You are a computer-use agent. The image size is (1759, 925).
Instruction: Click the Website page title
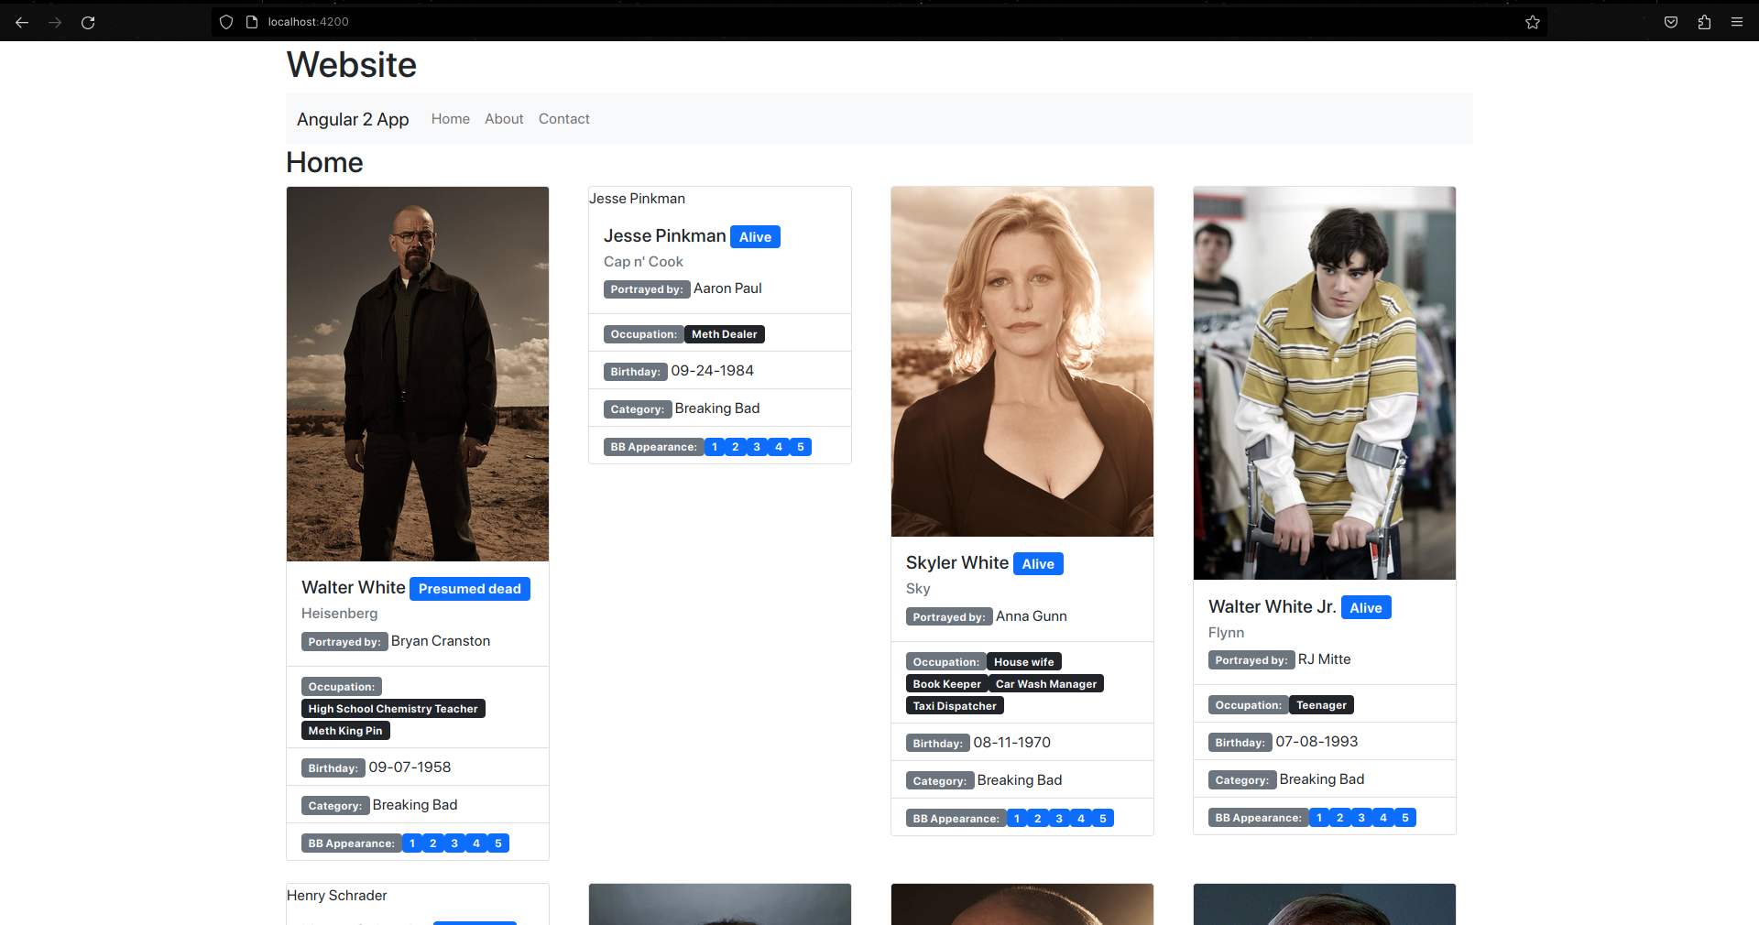352,65
